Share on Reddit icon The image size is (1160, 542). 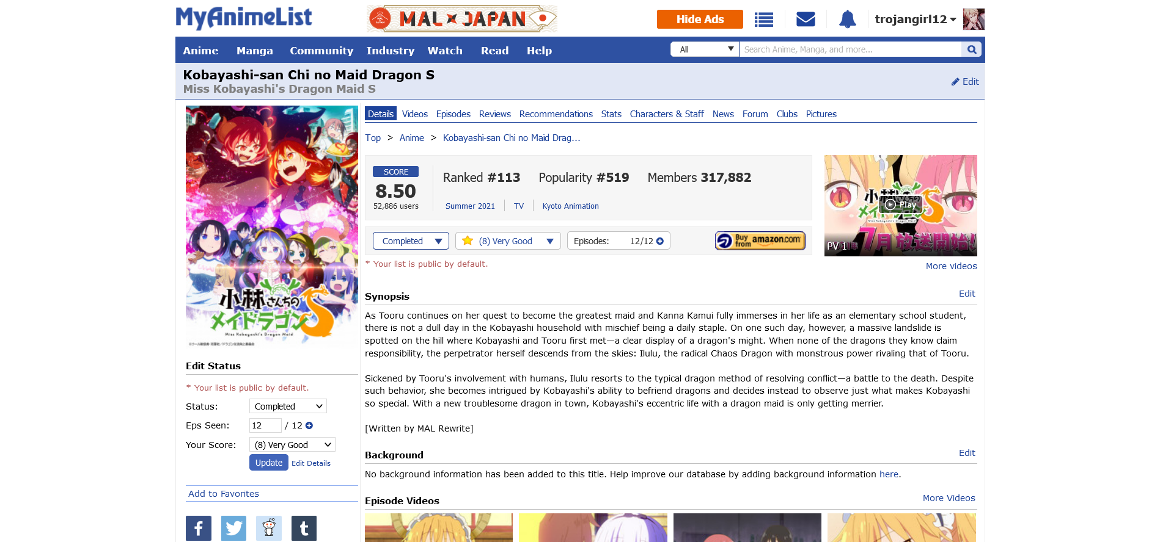click(269, 528)
